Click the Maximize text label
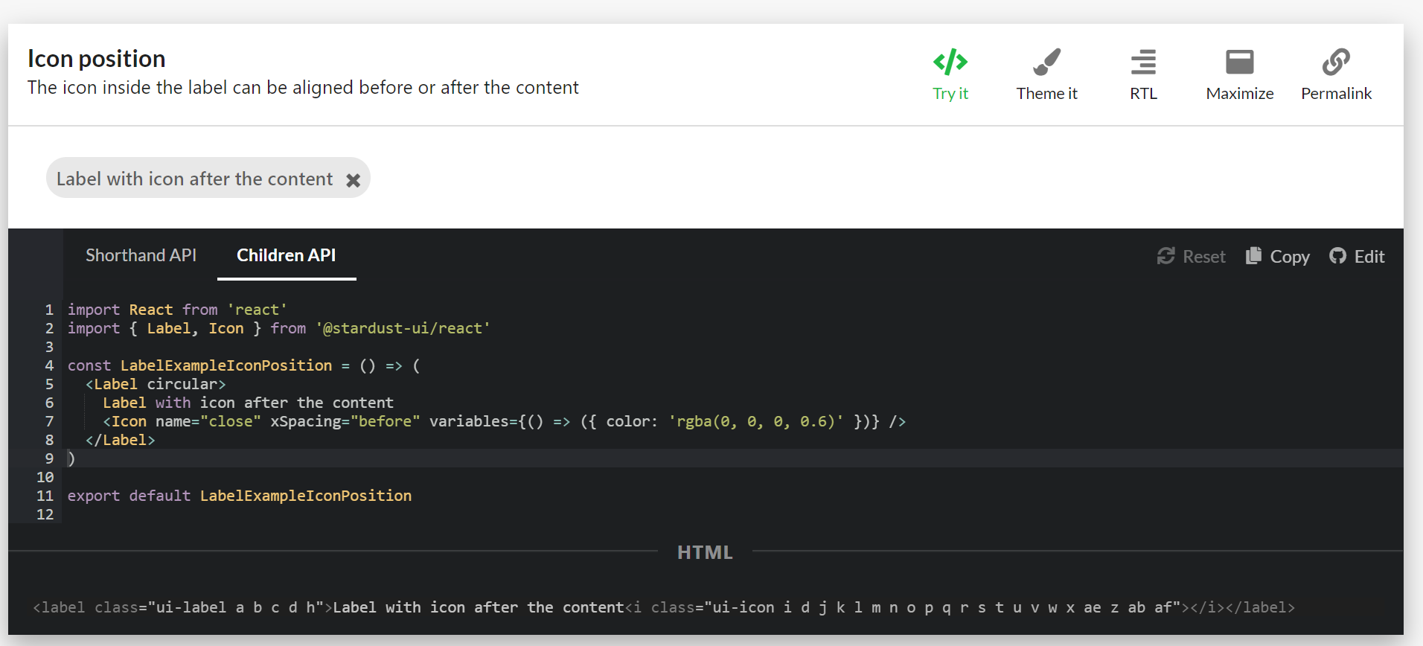Screen dimensions: 1423x646 pyautogui.click(x=1240, y=94)
